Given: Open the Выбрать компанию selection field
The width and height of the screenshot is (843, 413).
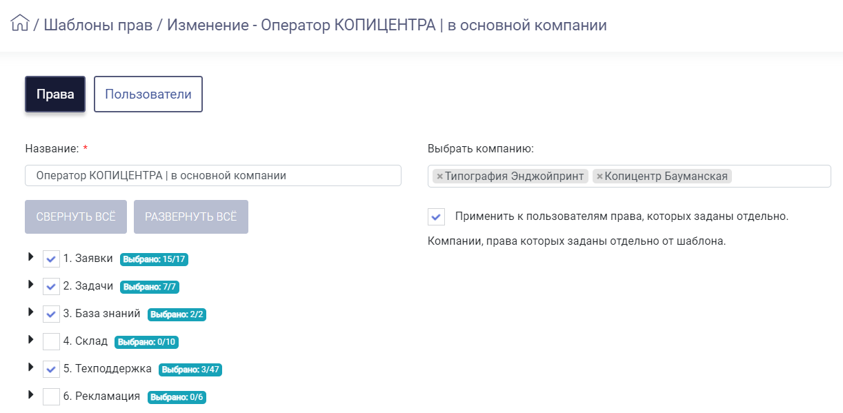Looking at the screenshot, I should click(629, 176).
